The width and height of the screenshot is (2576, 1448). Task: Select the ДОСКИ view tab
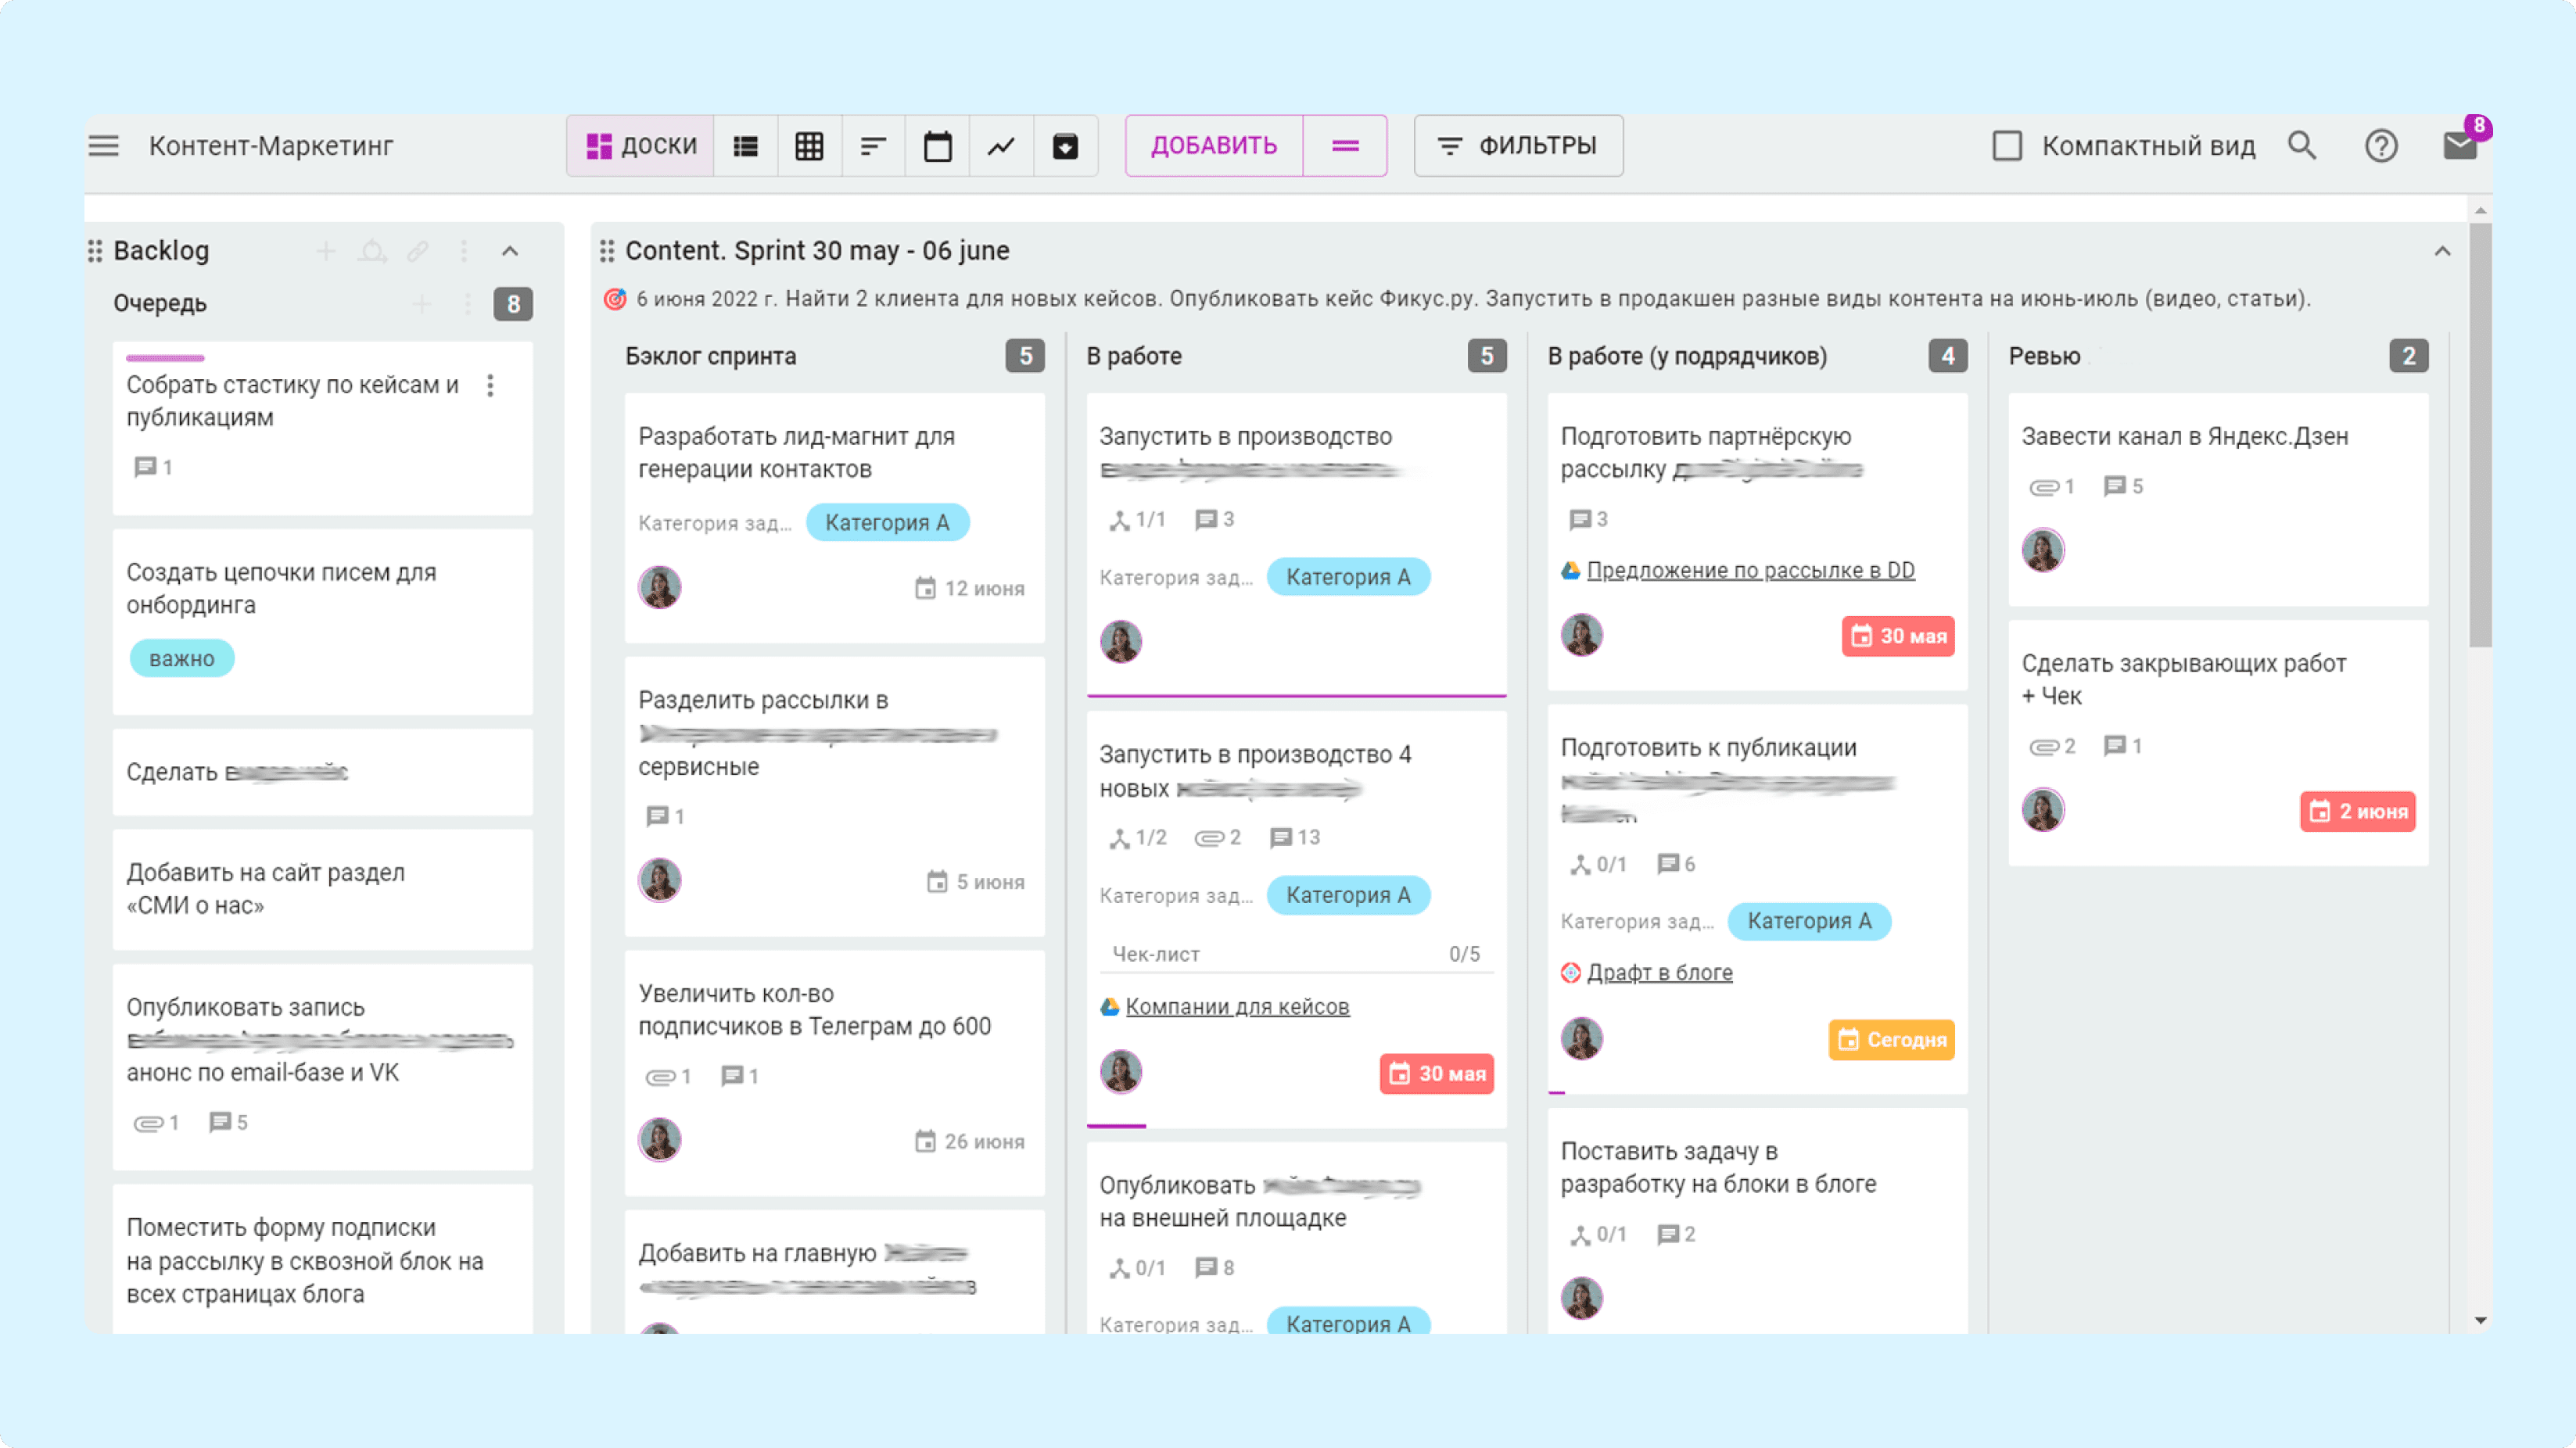[641, 146]
